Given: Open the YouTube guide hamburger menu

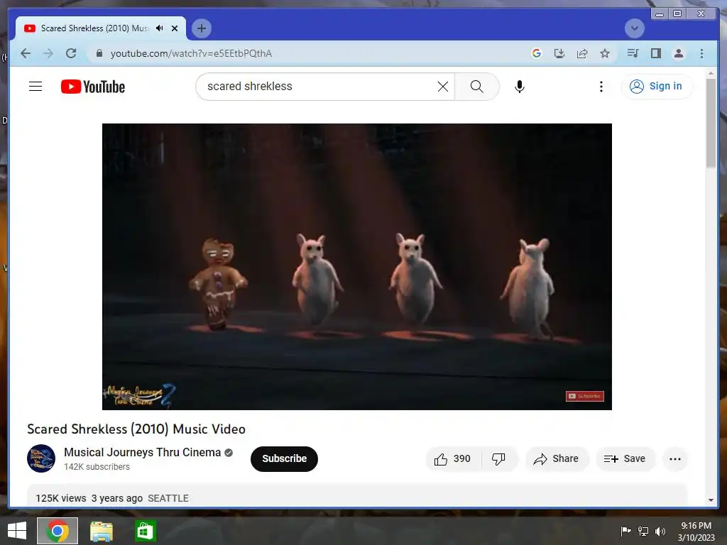Looking at the screenshot, I should click(x=35, y=87).
